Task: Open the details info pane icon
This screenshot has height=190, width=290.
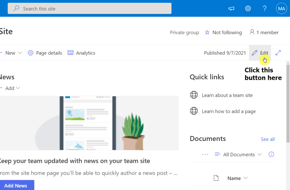Action: coord(271,154)
